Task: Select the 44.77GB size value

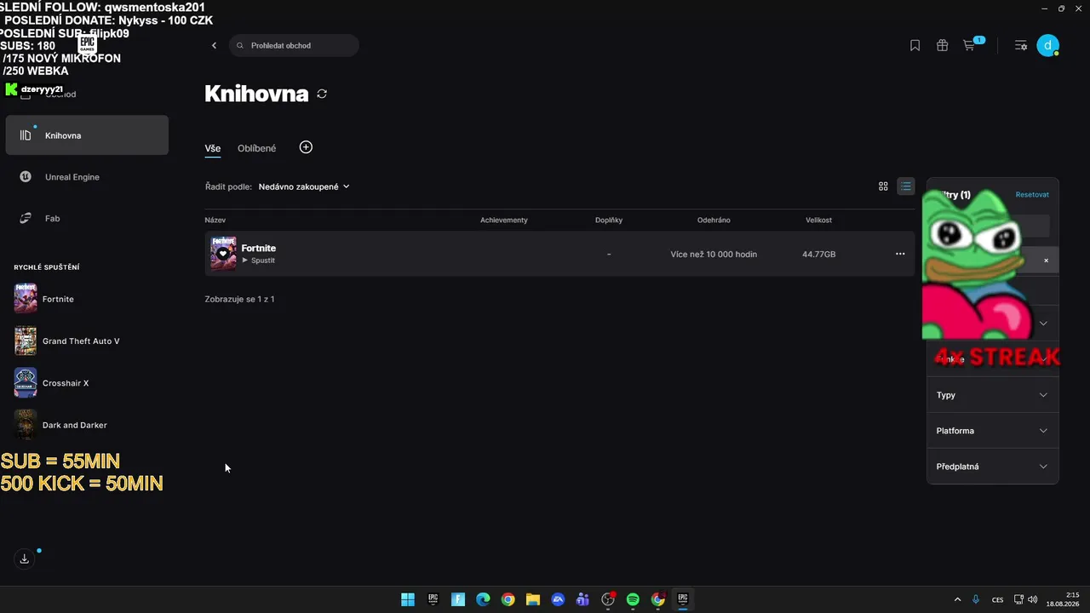Action: (819, 255)
